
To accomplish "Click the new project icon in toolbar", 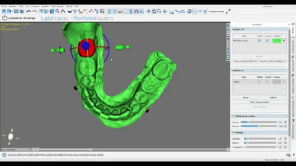I will coord(4,12).
